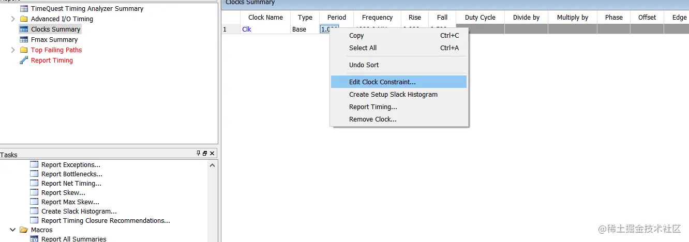Sort by Type column header
This screenshot has height=242, width=689.
click(x=305, y=18)
